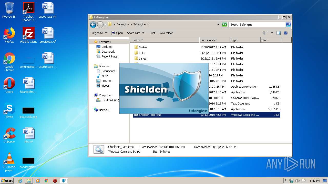
Task: Open Recent Places in navigation pane
Action: coord(110,56)
